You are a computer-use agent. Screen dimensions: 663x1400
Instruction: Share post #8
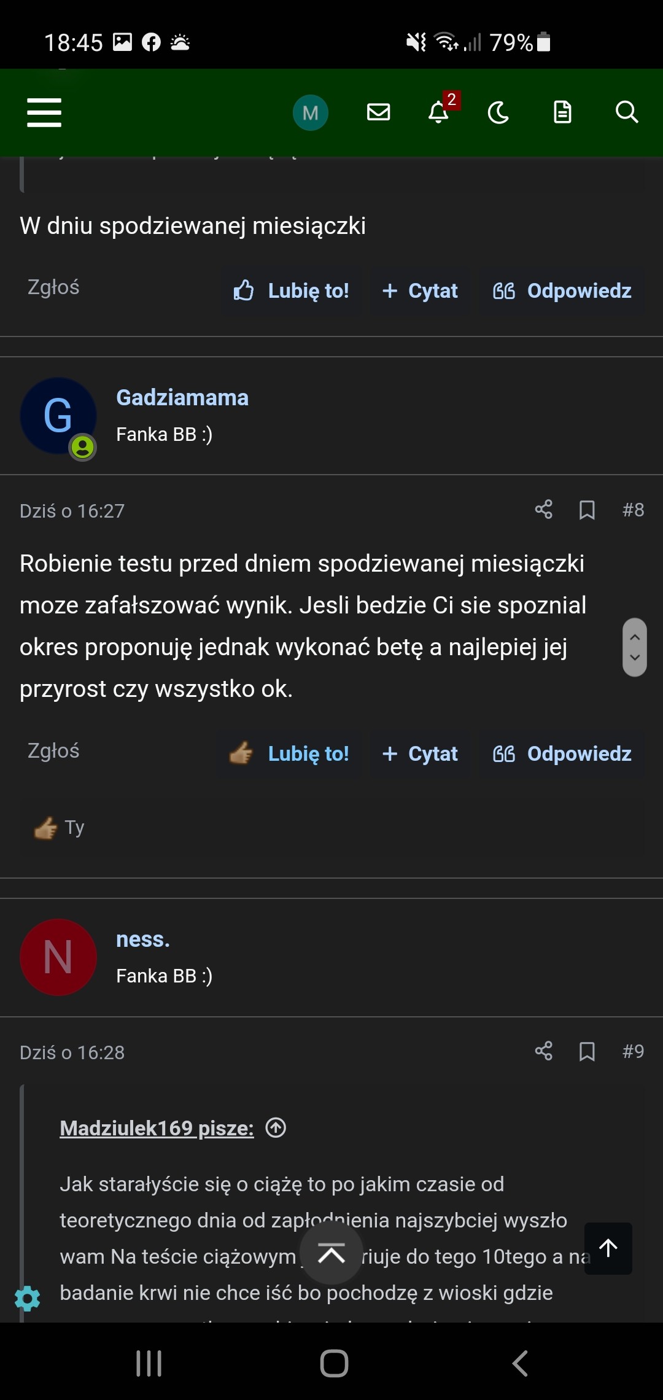(x=543, y=510)
